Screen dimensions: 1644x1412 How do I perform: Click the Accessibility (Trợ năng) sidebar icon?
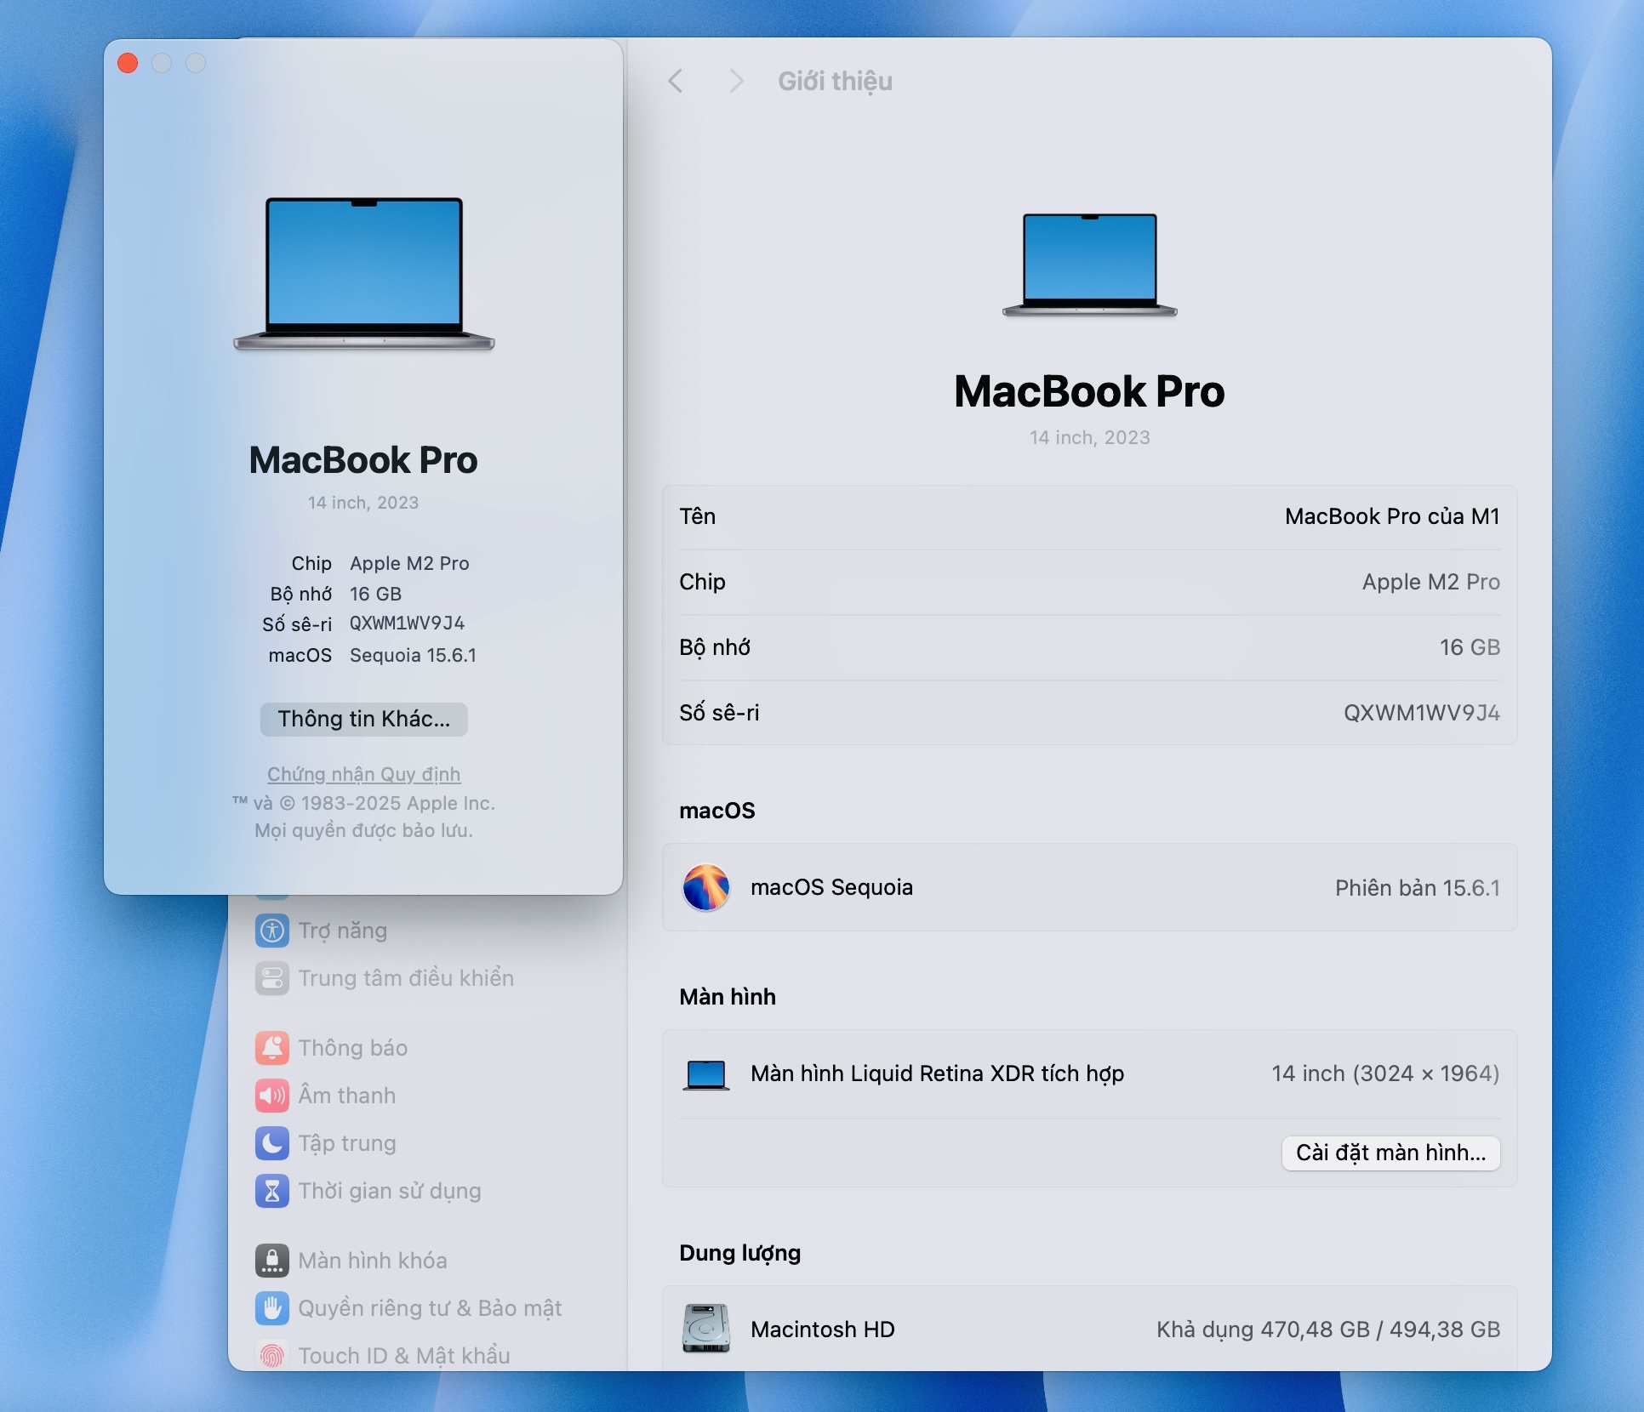[x=271, y=931]
